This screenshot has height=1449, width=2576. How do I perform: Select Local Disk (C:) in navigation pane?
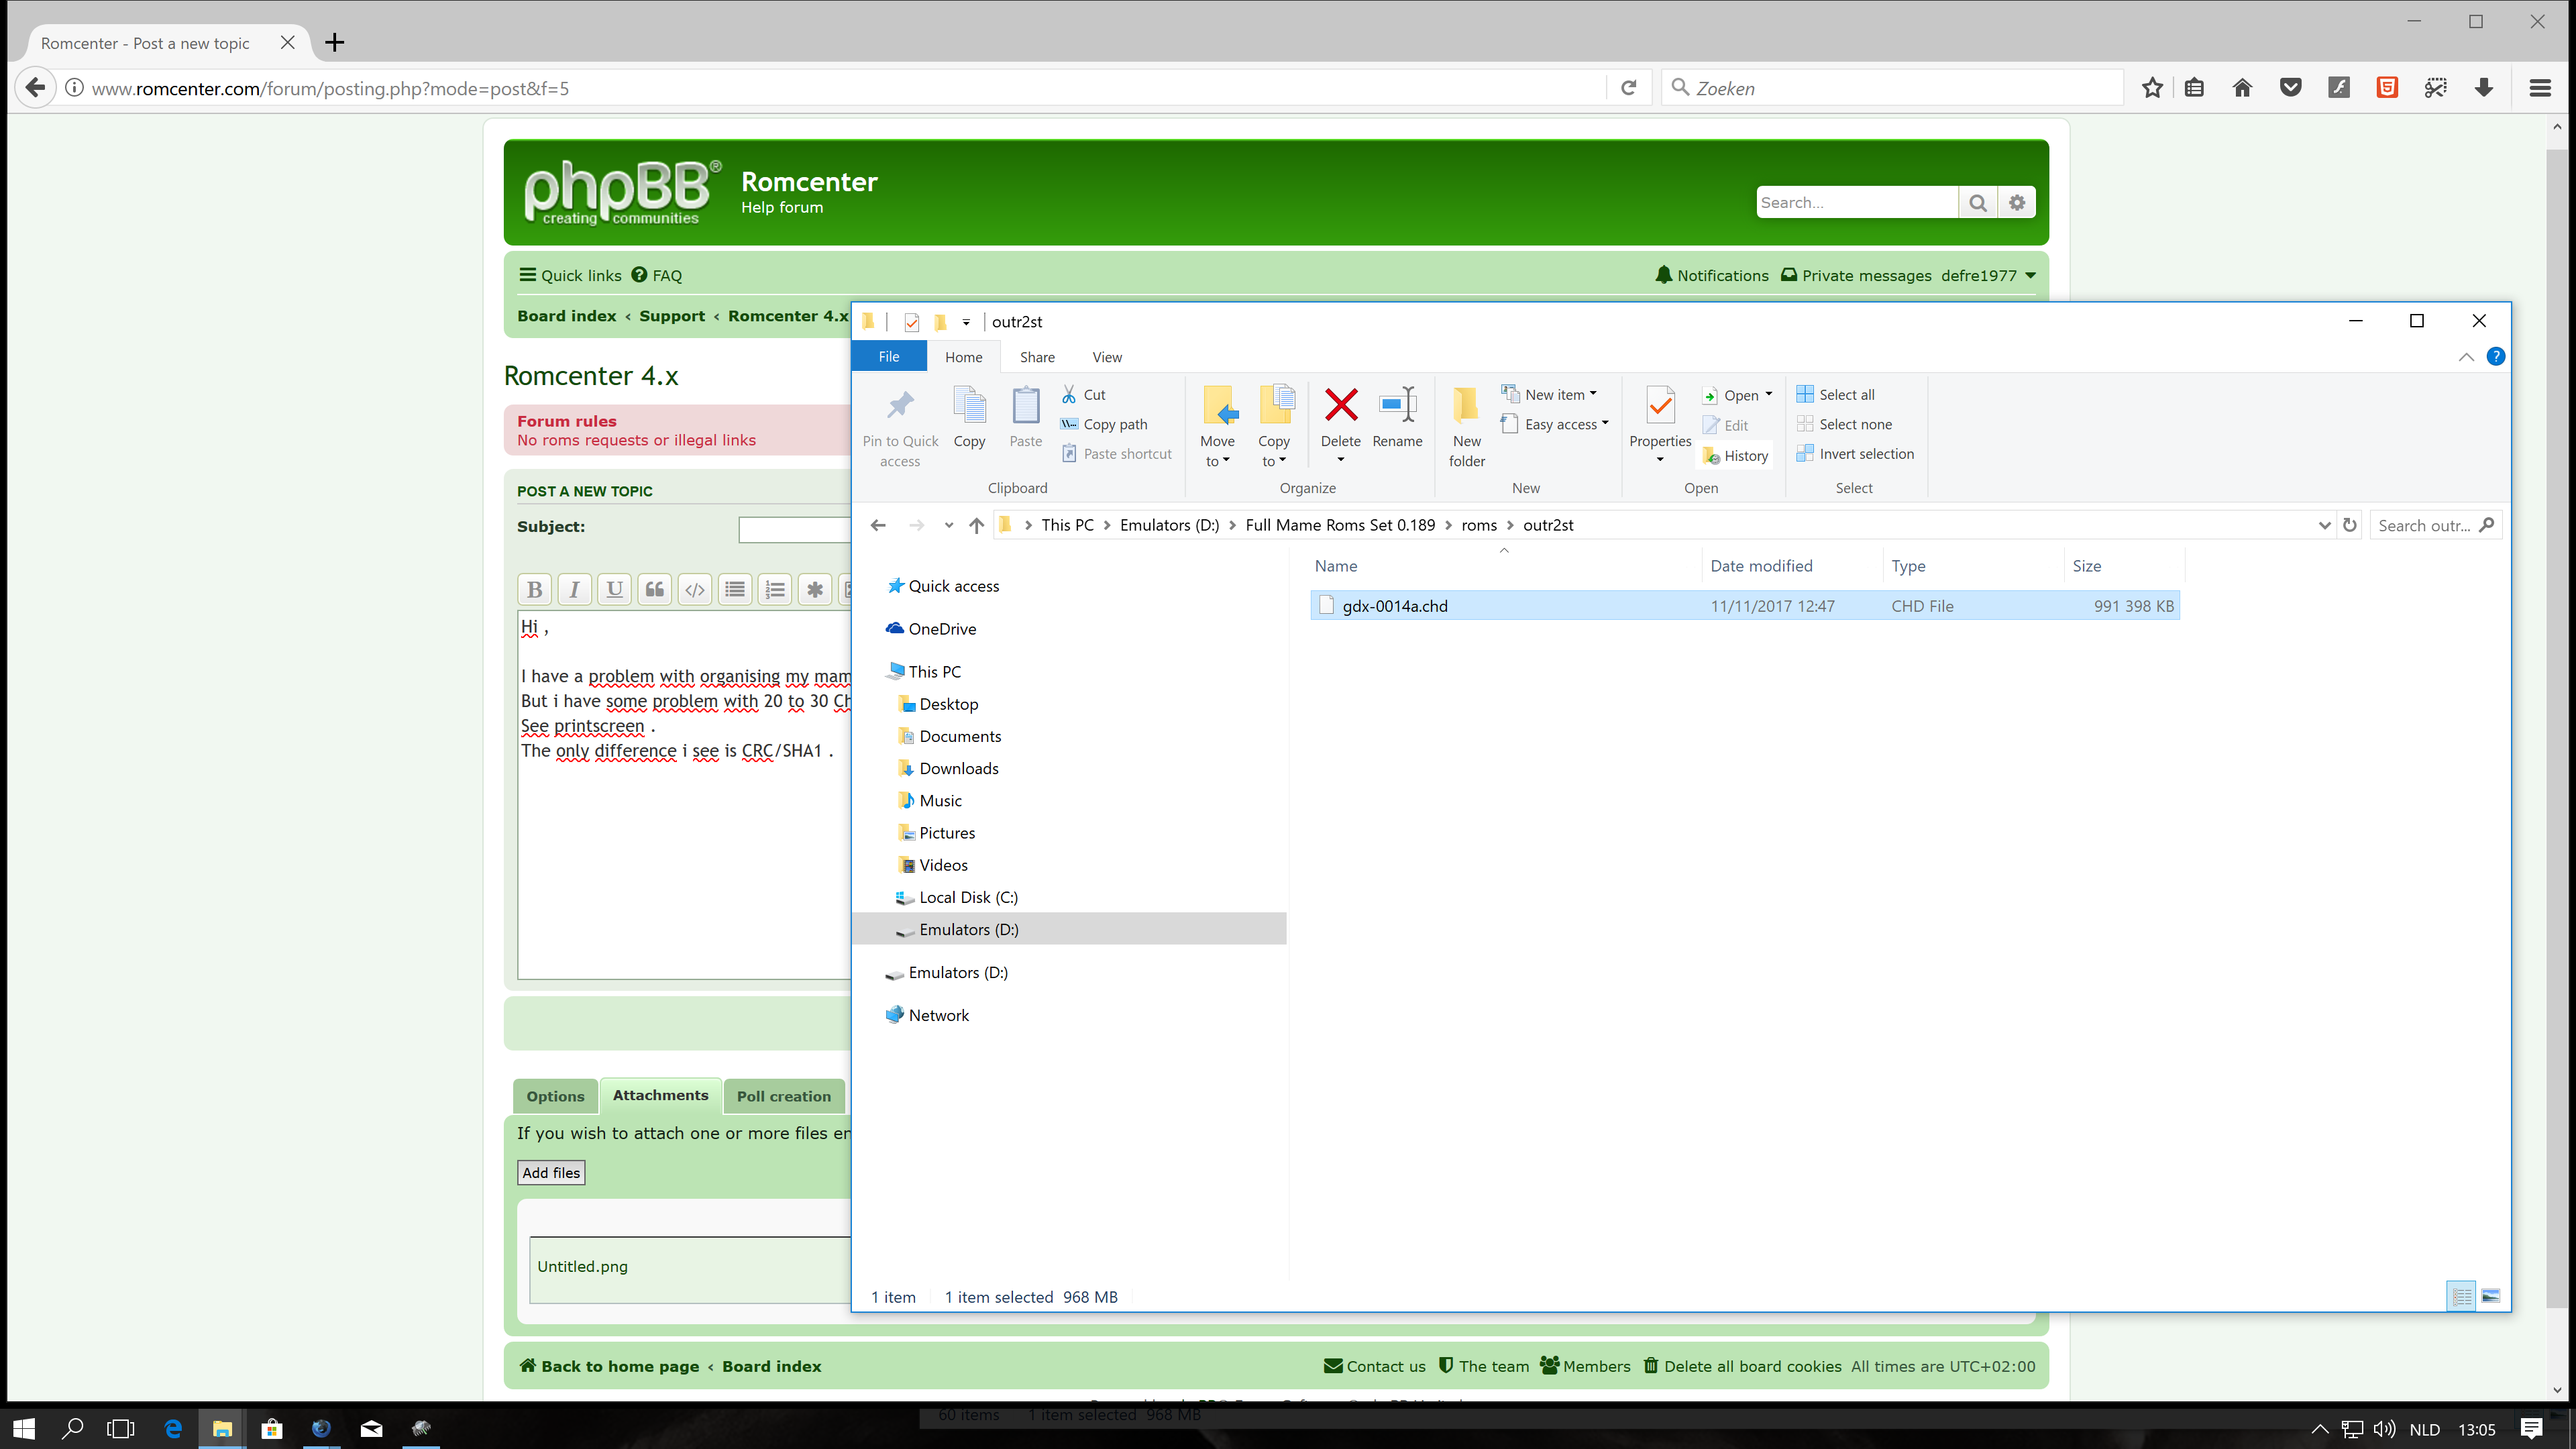click(968, 897)
